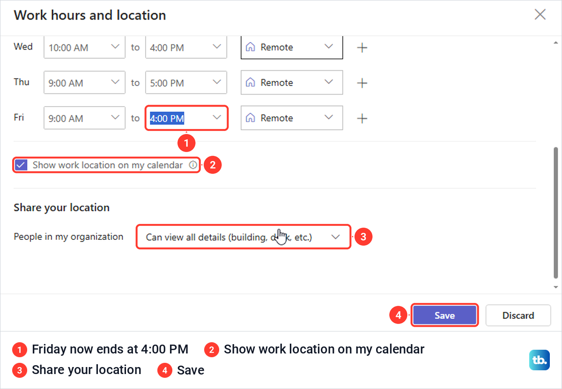Open Wednesday start time 10:00 AM dropdown
The image size is (562, 389).
pos(84,47)
